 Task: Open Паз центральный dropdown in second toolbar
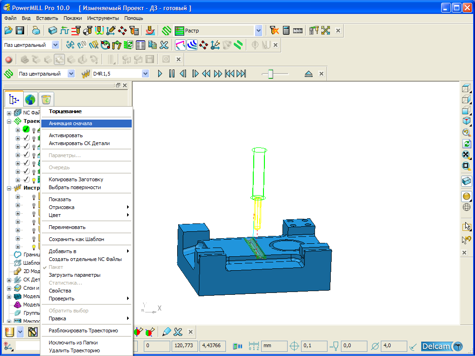pyautogui.click(x=56, y=45)
